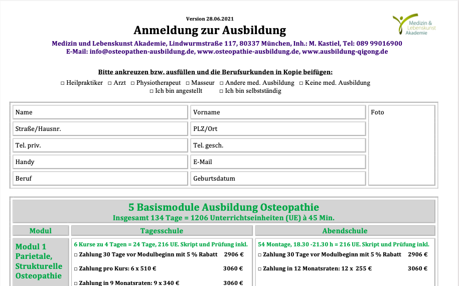
Task: Mark the Masseur checkbox
Action: (188, 83)
